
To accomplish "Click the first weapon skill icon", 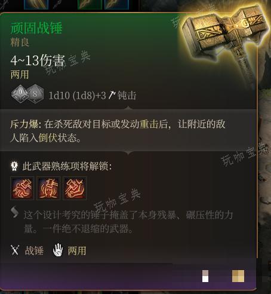I will pyautogui.click(x=22, y=188).
